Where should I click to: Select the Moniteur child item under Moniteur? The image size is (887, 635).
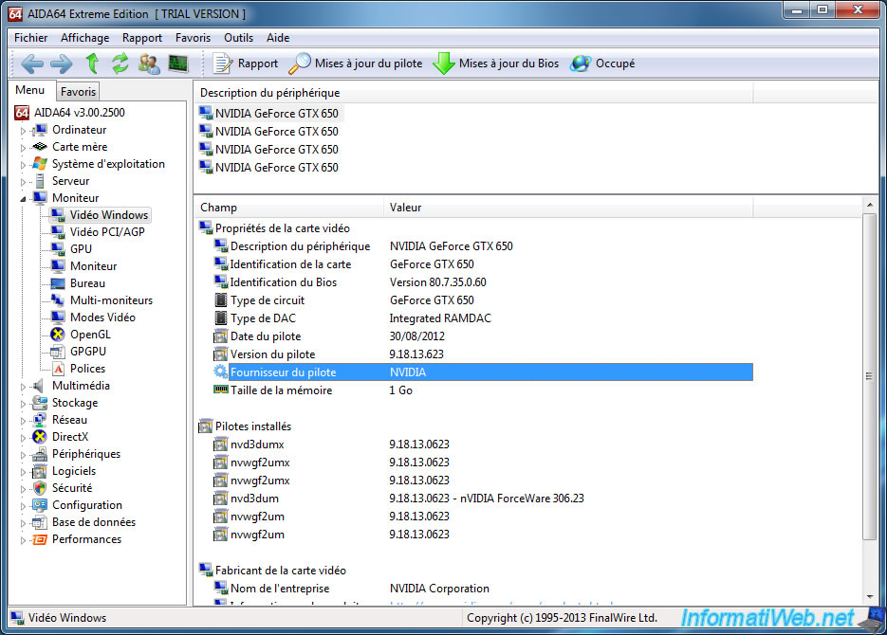(93, 265)
